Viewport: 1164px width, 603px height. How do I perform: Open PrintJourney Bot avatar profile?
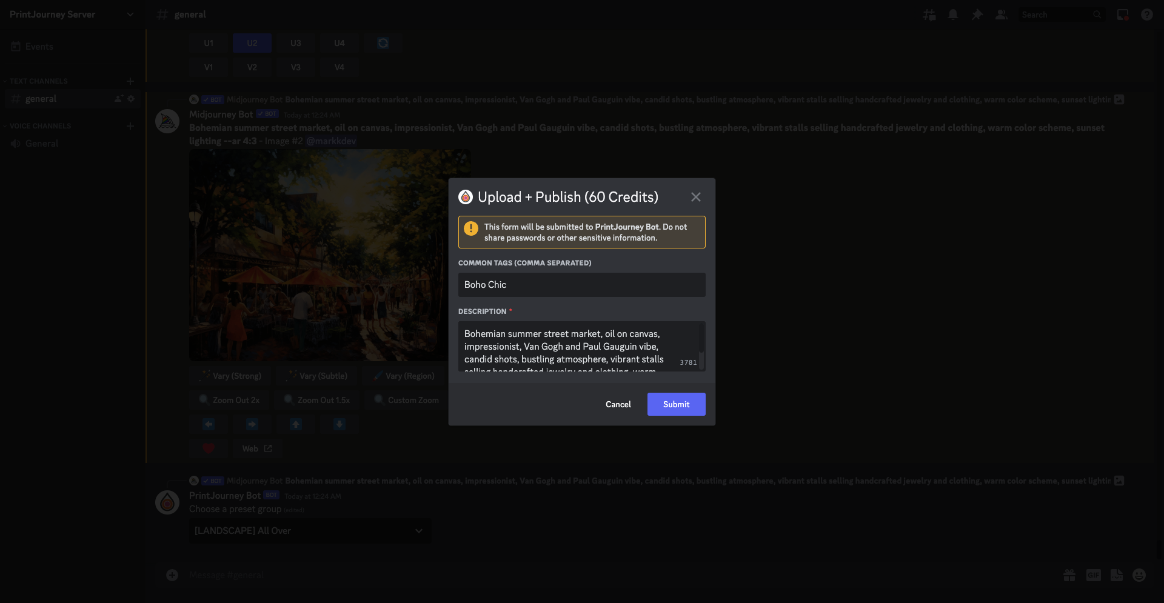click(x=167, y=503)
